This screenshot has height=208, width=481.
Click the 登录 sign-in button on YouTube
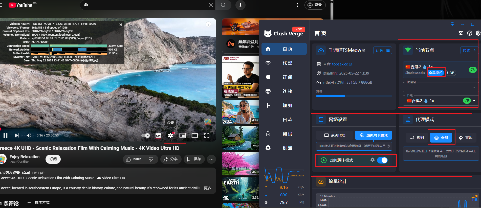pyautogui.click(x=315, y=5)
